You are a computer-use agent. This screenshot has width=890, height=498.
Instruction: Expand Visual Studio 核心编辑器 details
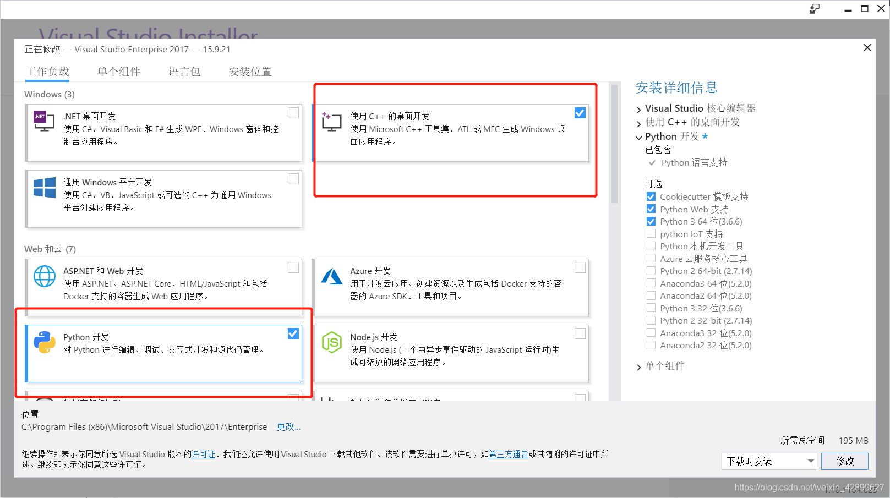coord(639,110)
